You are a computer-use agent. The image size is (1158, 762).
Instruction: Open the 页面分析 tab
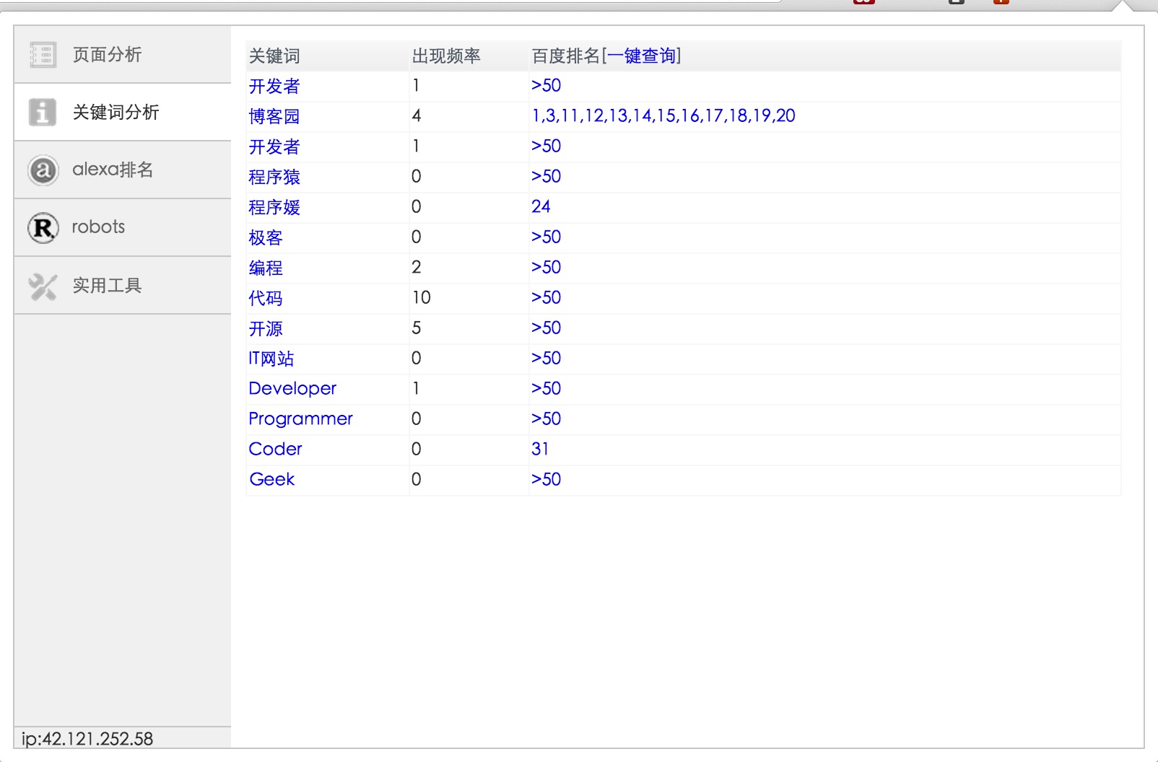[x=123, y=55]
